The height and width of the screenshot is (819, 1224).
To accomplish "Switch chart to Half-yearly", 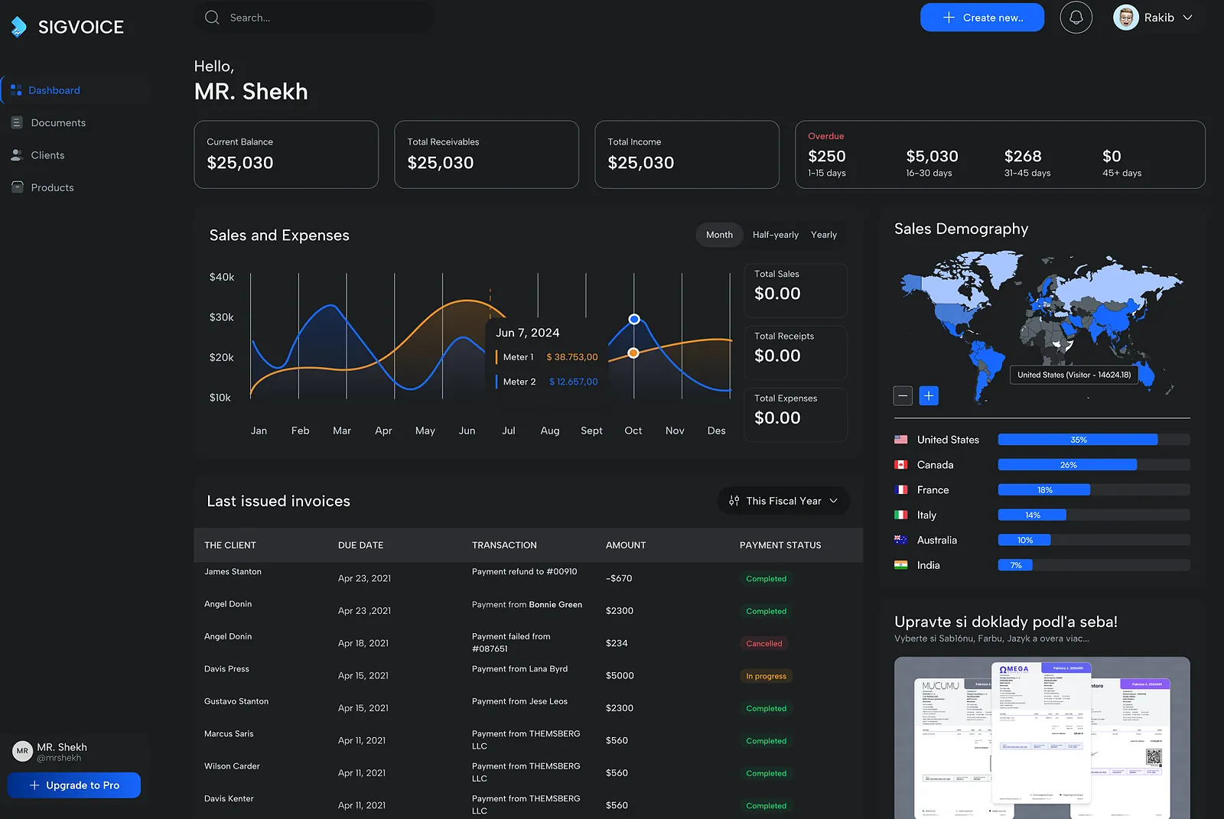I will 775,235.
